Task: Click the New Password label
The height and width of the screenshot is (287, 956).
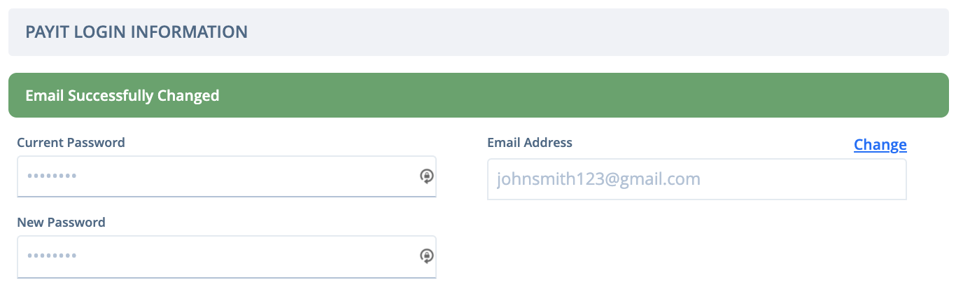Action: [x=61, y=223]
